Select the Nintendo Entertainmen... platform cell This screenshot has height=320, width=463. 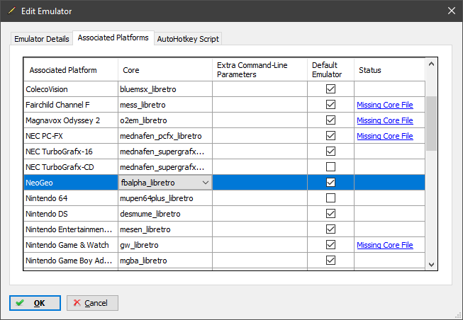[71, 229]
